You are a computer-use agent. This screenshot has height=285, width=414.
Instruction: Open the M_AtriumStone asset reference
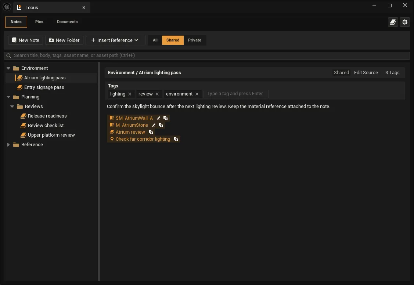pos(132,125)
